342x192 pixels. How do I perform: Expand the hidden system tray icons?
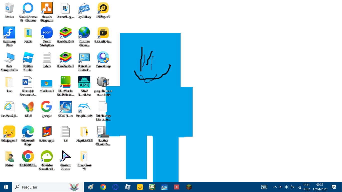[x=275, y=187]
